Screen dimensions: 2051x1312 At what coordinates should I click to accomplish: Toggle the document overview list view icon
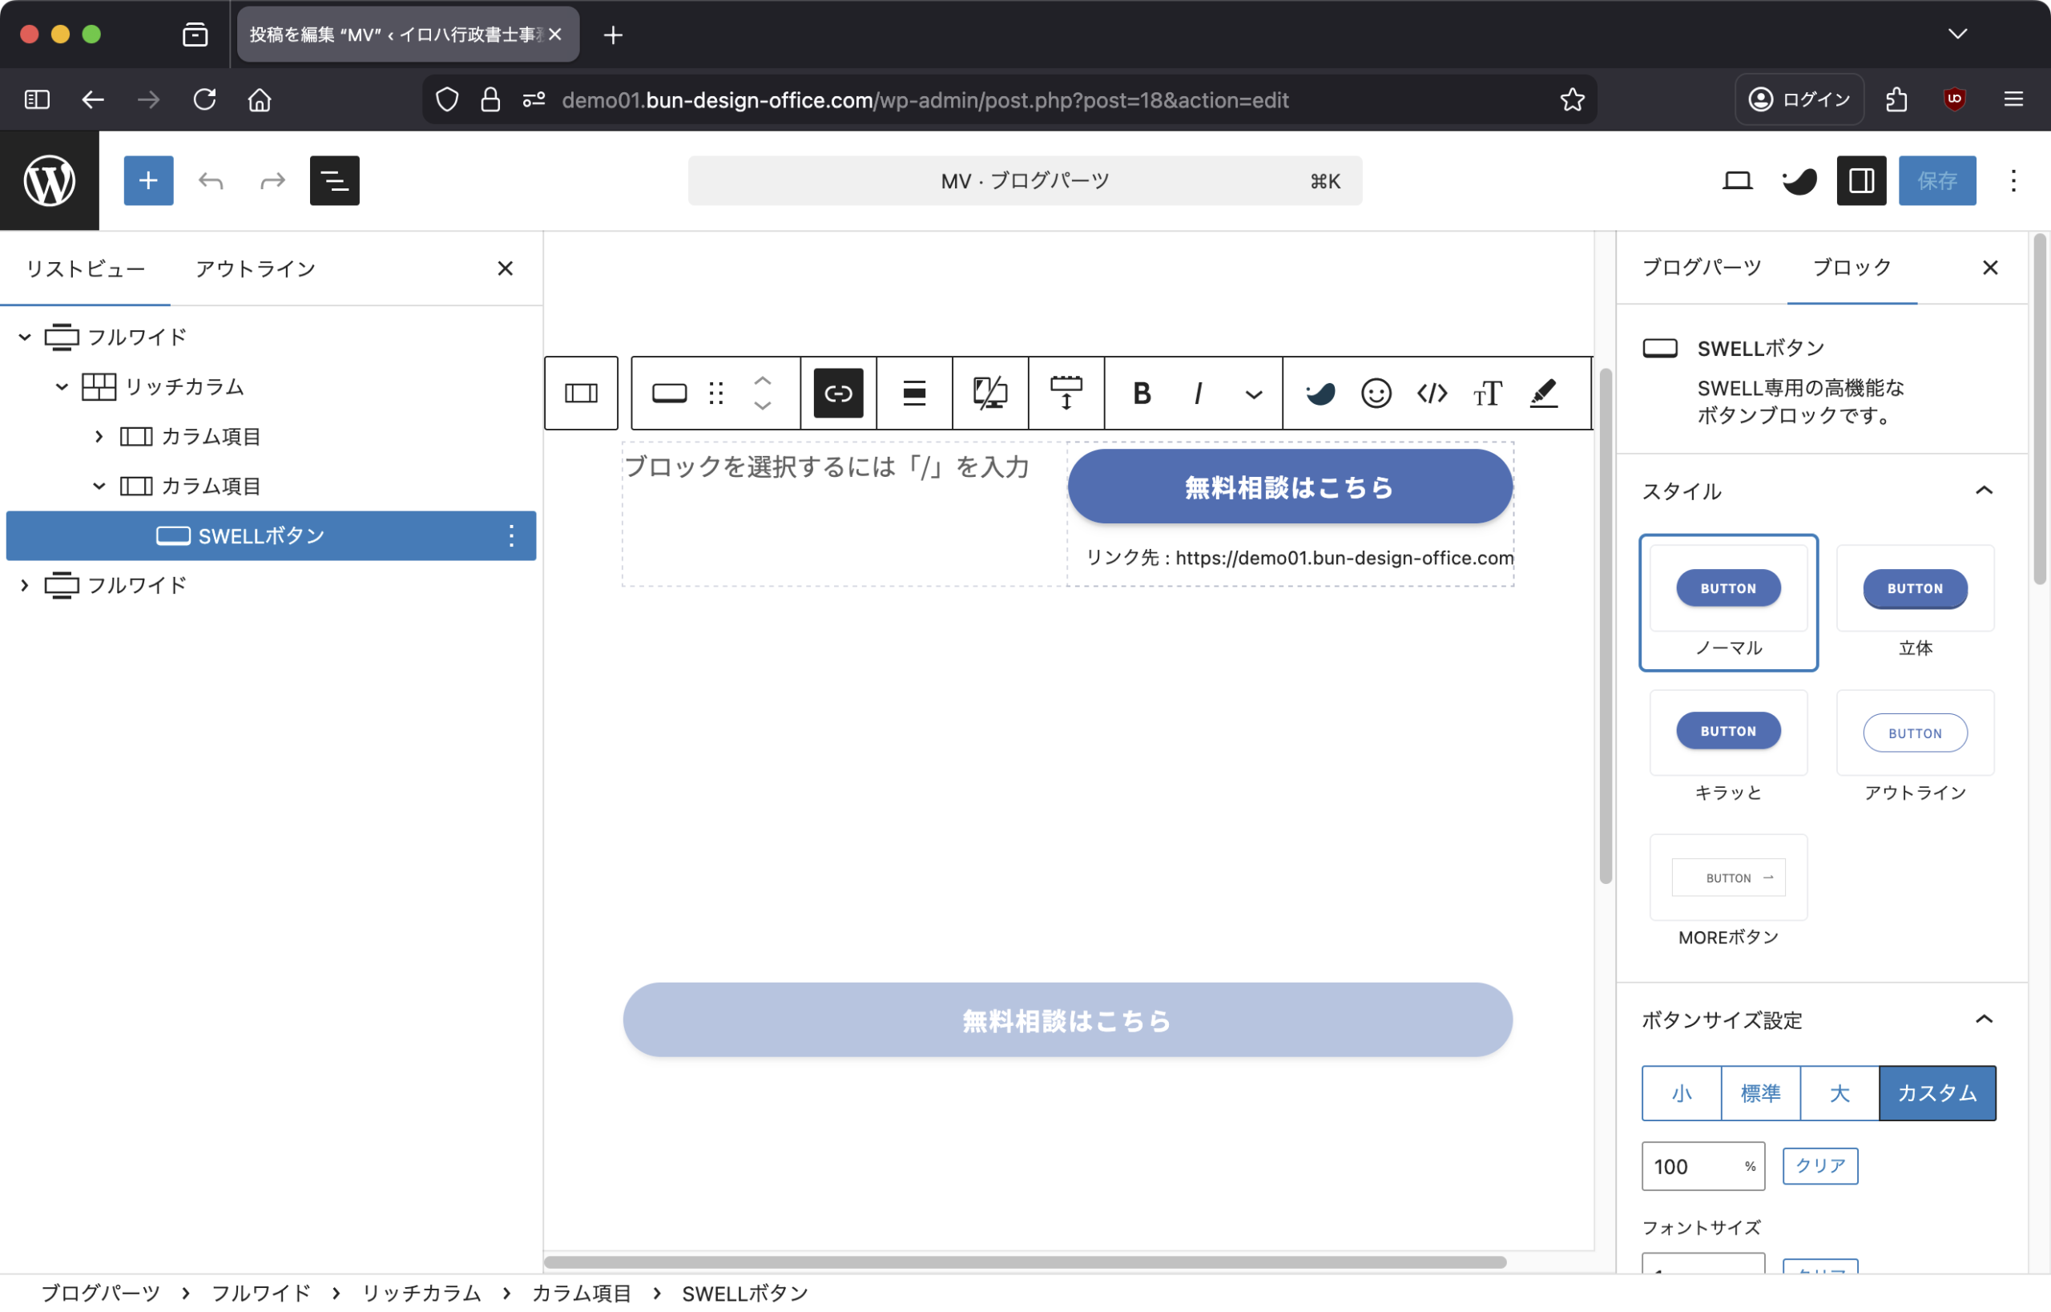click(x=334, y=180)
